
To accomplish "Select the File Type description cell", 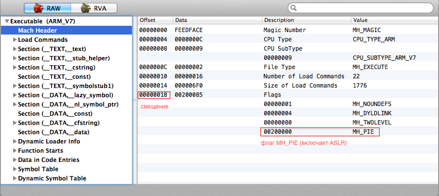I will tap(279, 67).
